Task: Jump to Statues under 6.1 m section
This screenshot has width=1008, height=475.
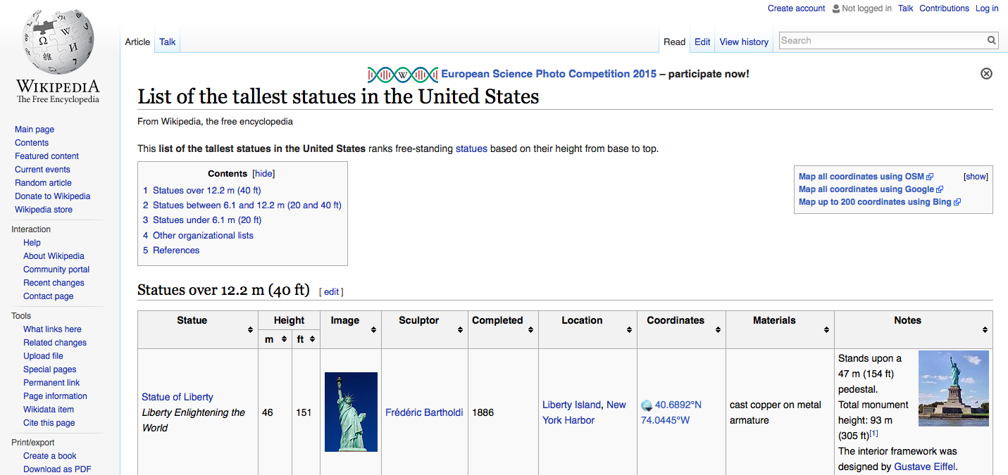Action: coord(202,220)
